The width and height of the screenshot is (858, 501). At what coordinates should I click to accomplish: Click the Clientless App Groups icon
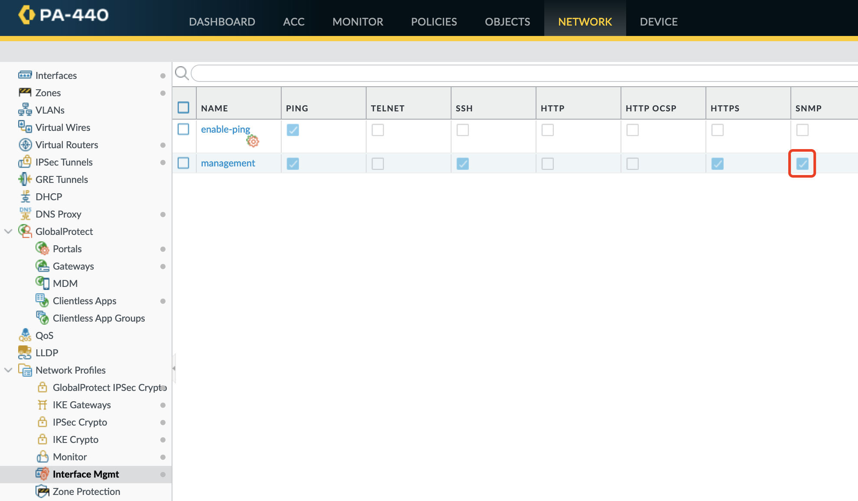point(42,318)
